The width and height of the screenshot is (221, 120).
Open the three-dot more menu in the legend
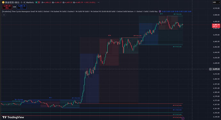pos(98,2)
